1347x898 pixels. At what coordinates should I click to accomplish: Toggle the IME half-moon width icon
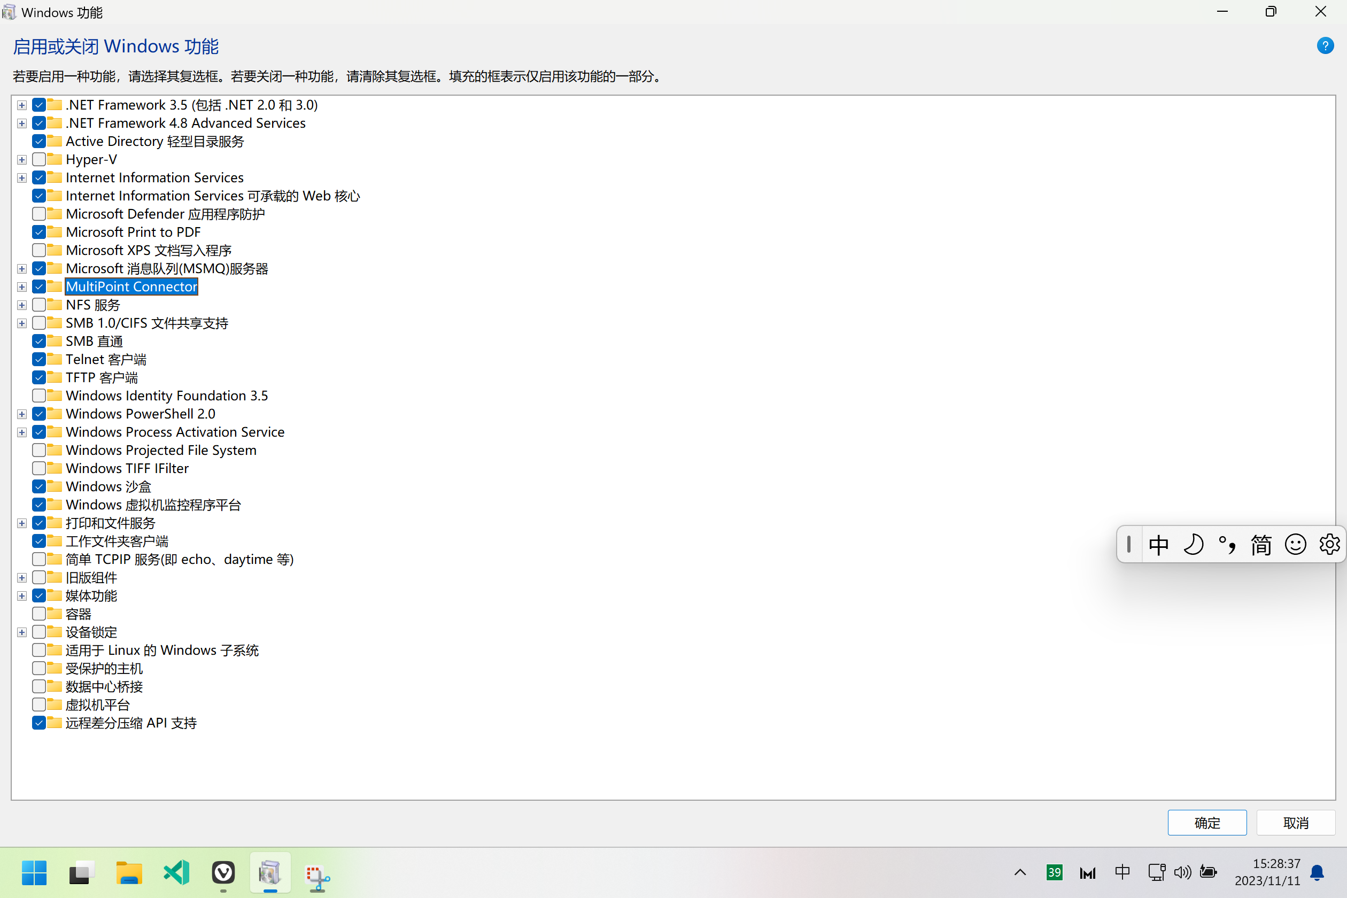tap(1193, 545)
